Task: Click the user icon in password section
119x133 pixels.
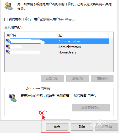Action: point(13,98)
